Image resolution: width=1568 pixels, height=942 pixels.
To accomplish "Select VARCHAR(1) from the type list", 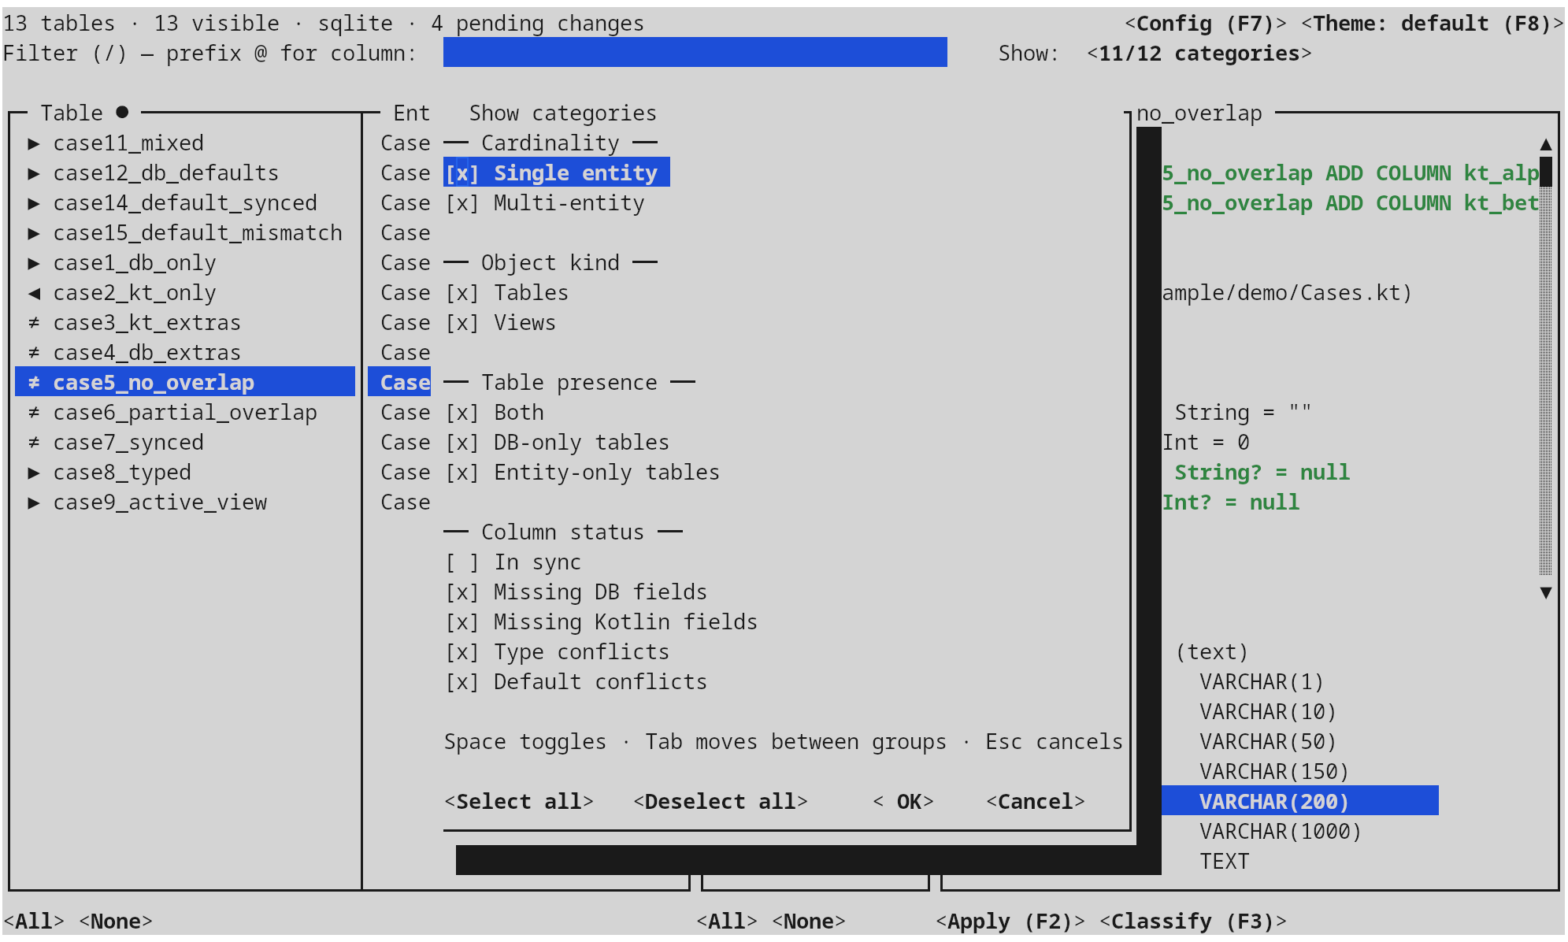I will click(x=1262, y=682).
